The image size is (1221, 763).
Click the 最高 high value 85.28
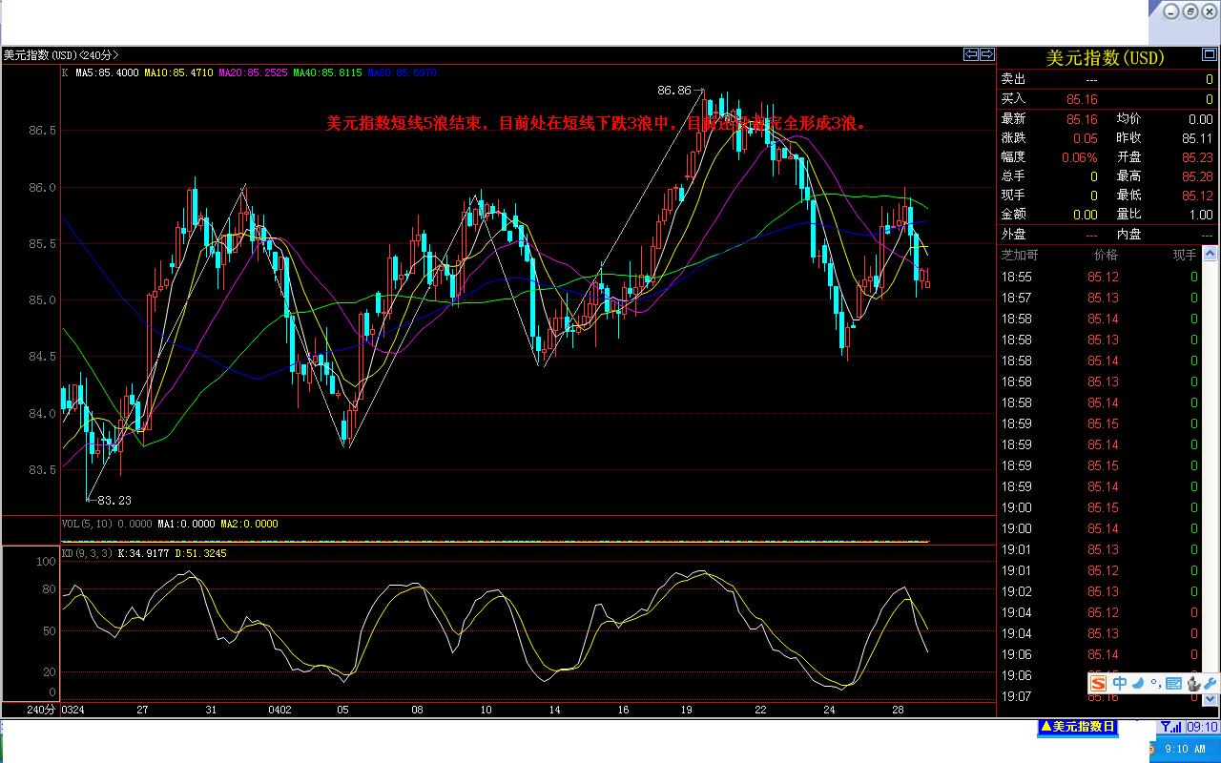(x=1197, y=176)
